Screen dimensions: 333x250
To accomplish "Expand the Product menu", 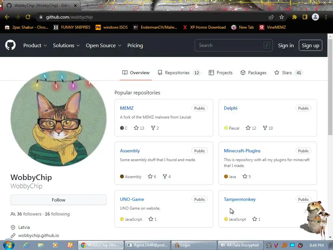I will (x=35, y=45).
